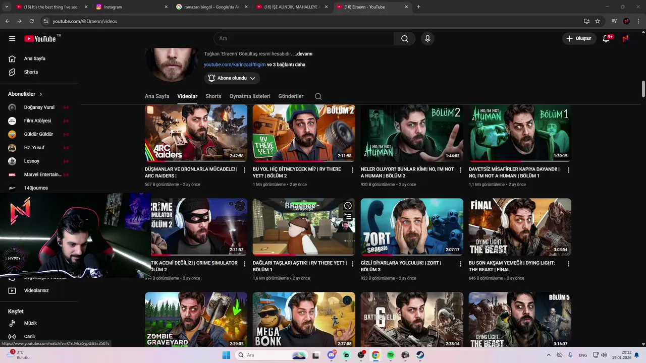Screen dimensions: 646x363
Task: Open Battlefield 6 video thumbnail
Action: click(412, 320)
